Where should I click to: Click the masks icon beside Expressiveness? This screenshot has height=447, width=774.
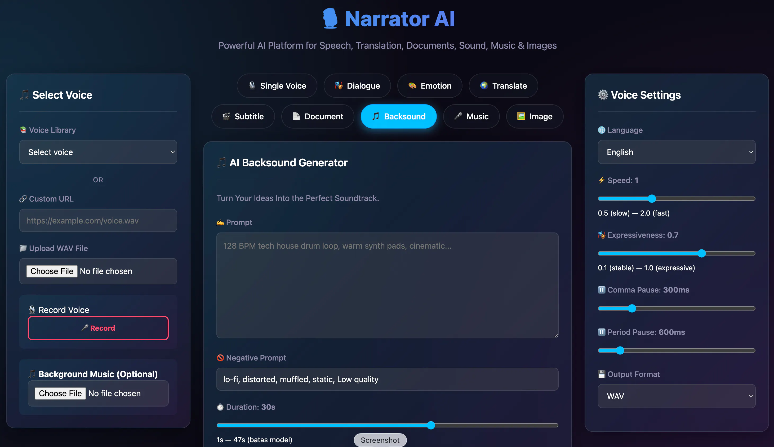[602, 235]
